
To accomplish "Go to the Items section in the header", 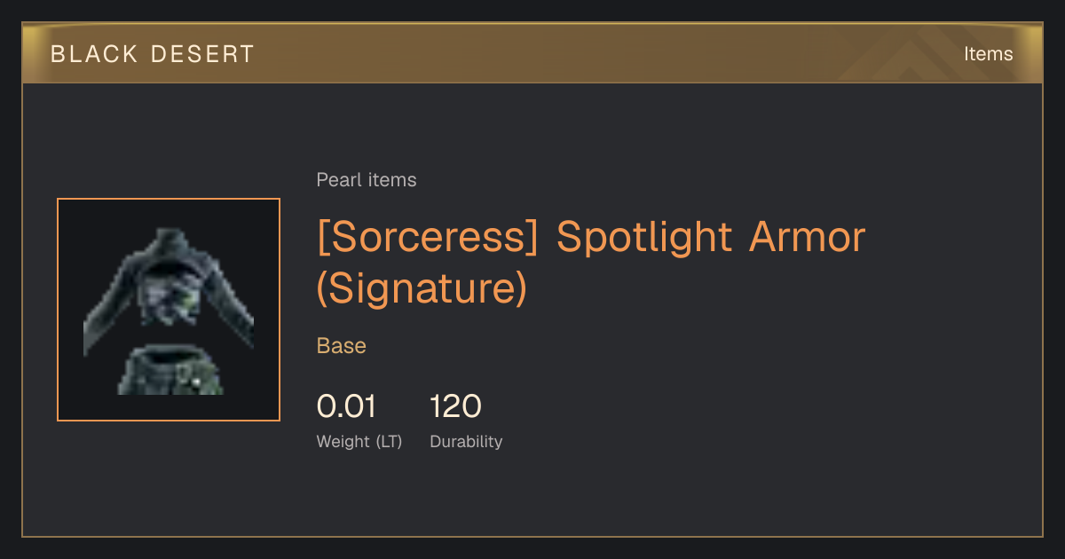I will point(988,54).
